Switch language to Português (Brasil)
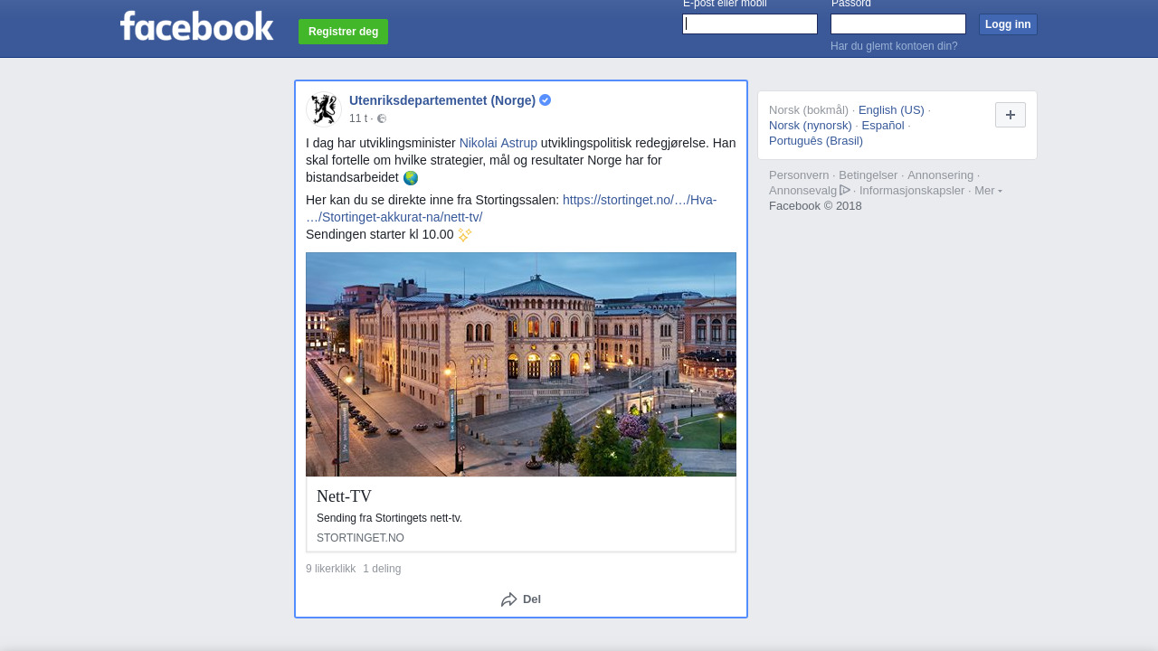The width and height of the screenshot is (1158, 651). point(816,141)
